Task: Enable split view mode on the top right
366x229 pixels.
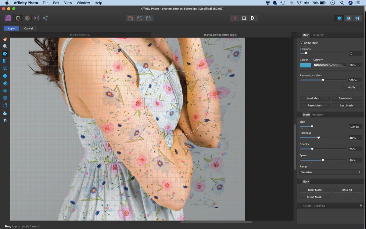Action: pyautogui.click(x=348, y=18)
